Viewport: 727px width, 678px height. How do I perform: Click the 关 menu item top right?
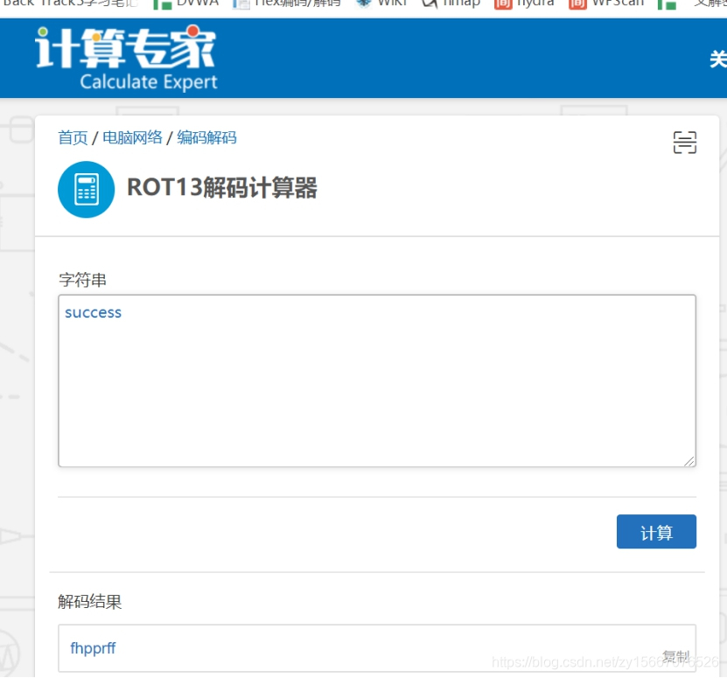click(718, 59)
